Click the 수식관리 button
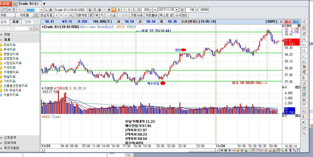The width and height of the screenshot is (313, 157). 181,15
